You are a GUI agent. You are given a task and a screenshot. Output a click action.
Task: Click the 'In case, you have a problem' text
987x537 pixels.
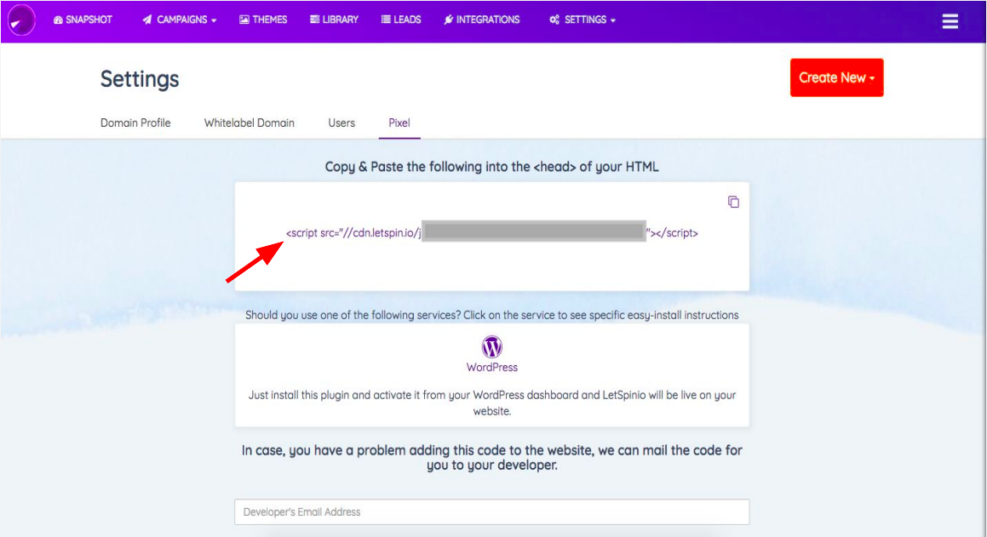coord(491,458)
